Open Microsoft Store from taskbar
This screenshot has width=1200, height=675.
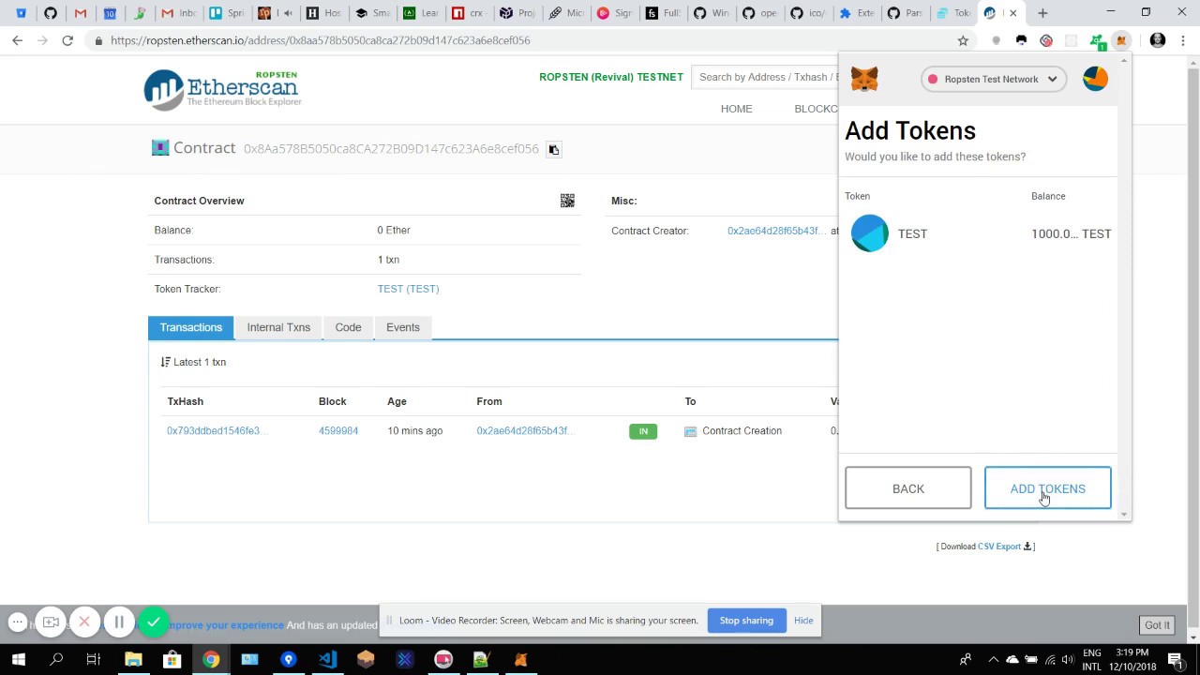pyautogui.click(x=172, y=660)
